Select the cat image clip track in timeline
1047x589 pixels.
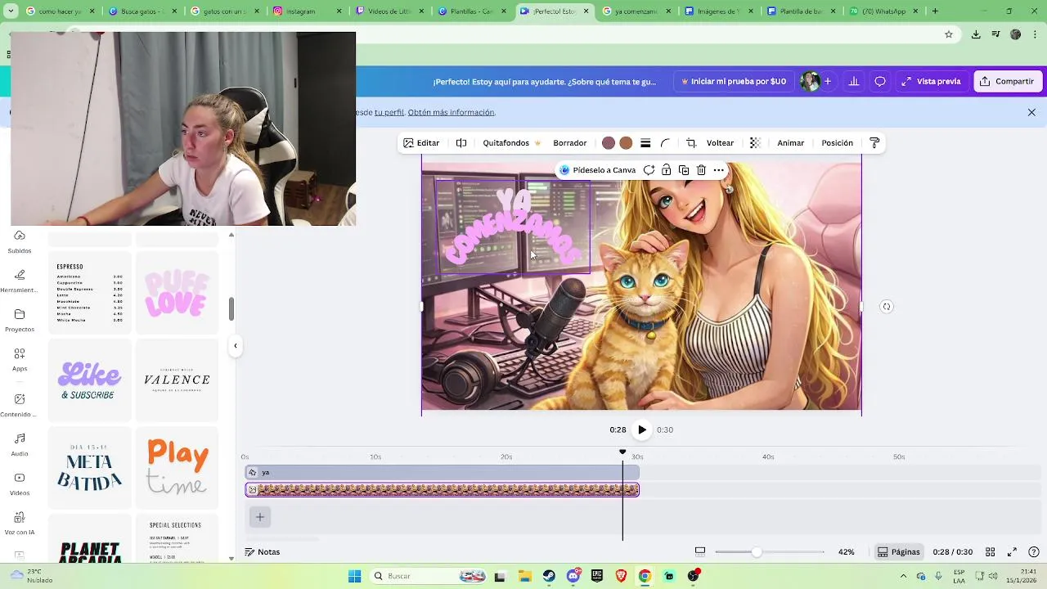[x=443, y=489]
